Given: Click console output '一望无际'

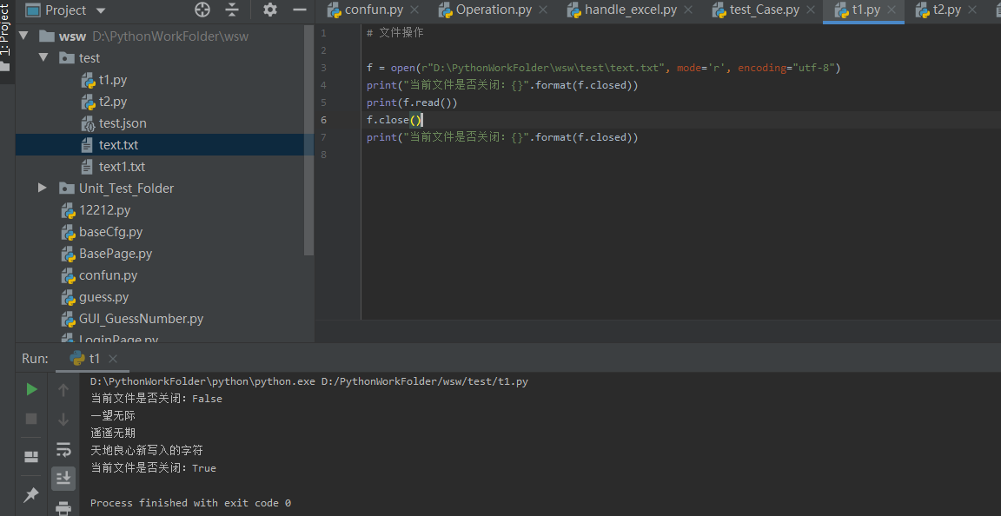Looking at the screenshot, I should coord(113,416).
